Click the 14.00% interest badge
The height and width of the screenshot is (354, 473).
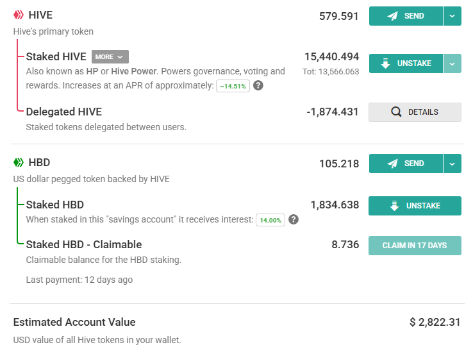tap(270, 220)
